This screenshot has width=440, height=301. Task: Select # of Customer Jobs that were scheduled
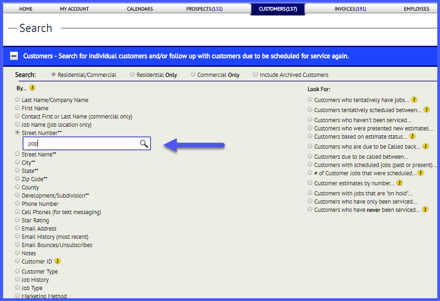point(310,172)
